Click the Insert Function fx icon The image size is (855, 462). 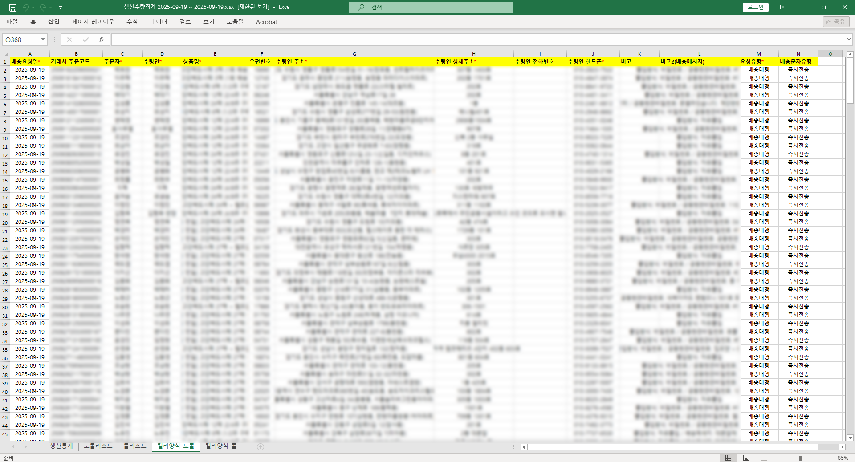pyautogui.click(x=102, y=40)
